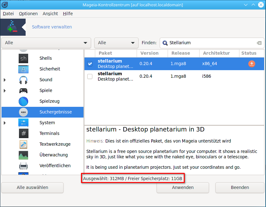Screen dimensions: 266x207
Task: Sort by the Status column header
Action: tap(252, 53)
